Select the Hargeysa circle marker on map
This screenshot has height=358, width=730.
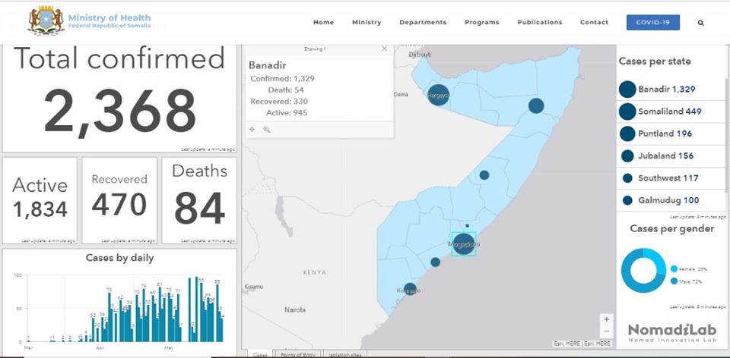pos(438,96)
